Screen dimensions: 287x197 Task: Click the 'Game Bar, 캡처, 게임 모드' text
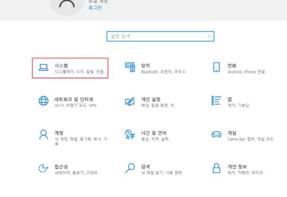[x=250, y=139]
